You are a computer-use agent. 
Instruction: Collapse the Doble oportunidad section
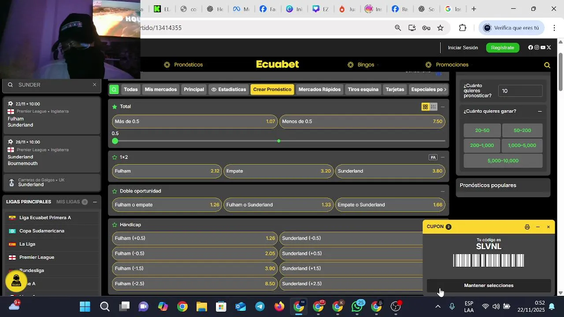(442, 191)
